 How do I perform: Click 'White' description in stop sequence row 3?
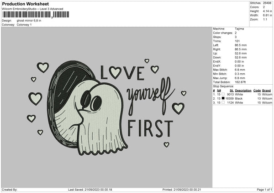pos(239,103)
